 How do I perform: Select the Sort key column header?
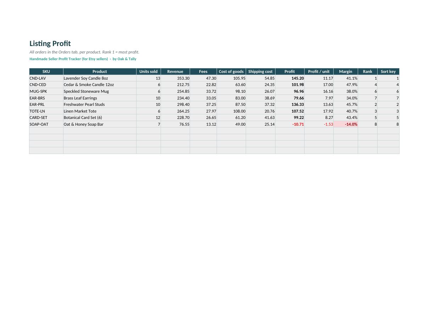[x=388, y=72]
